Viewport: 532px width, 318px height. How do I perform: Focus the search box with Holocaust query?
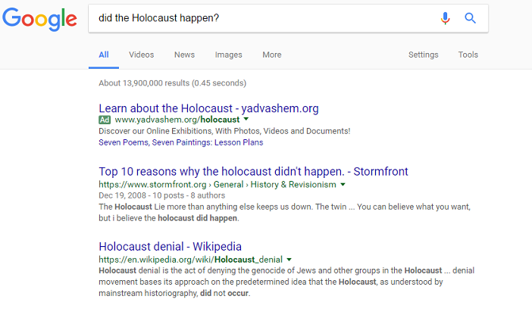pyautogui.click(x=288, y=18)
